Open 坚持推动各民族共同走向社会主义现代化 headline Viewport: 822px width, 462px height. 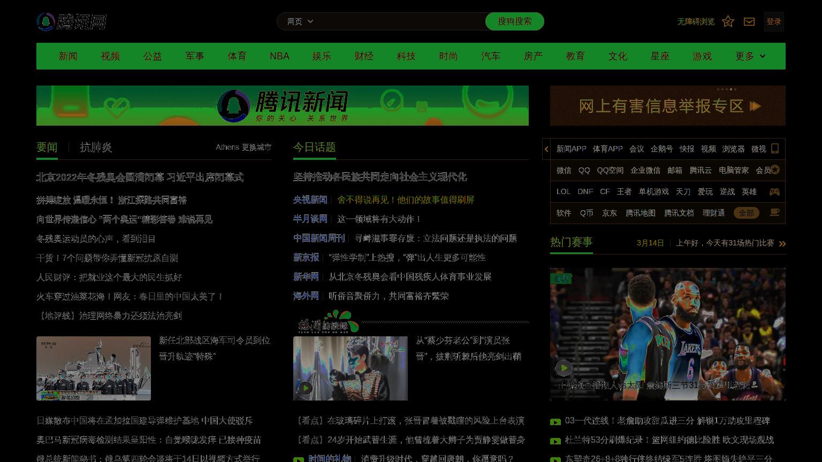click(x=380, y=177)
